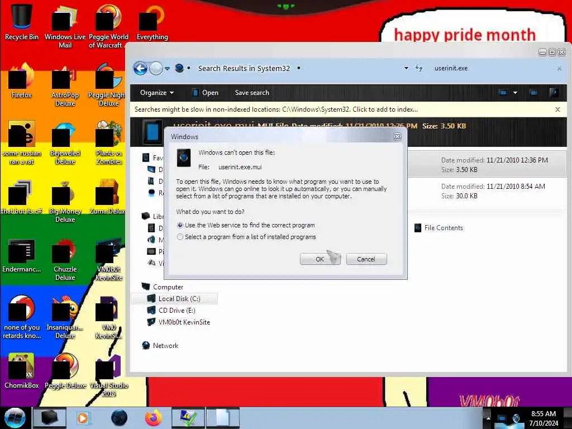Click Cancel in the Windows dialog
This screenshot has height=429, width=572.
[x=366, y=259]
